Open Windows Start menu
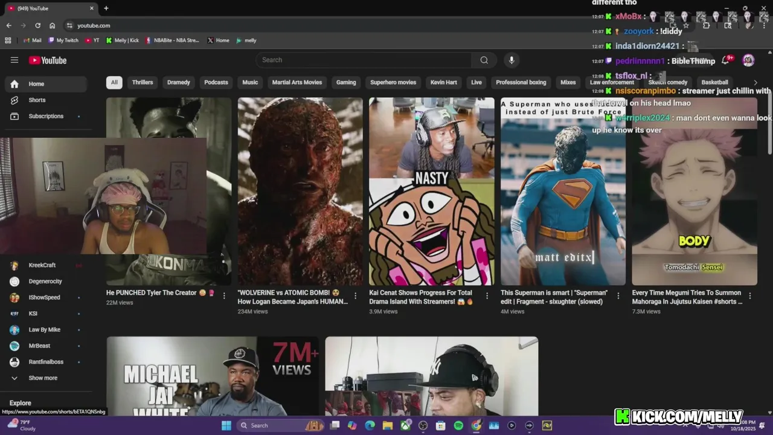Image resolution: width=773 pixels, height=435 pixels. point(226,425)
